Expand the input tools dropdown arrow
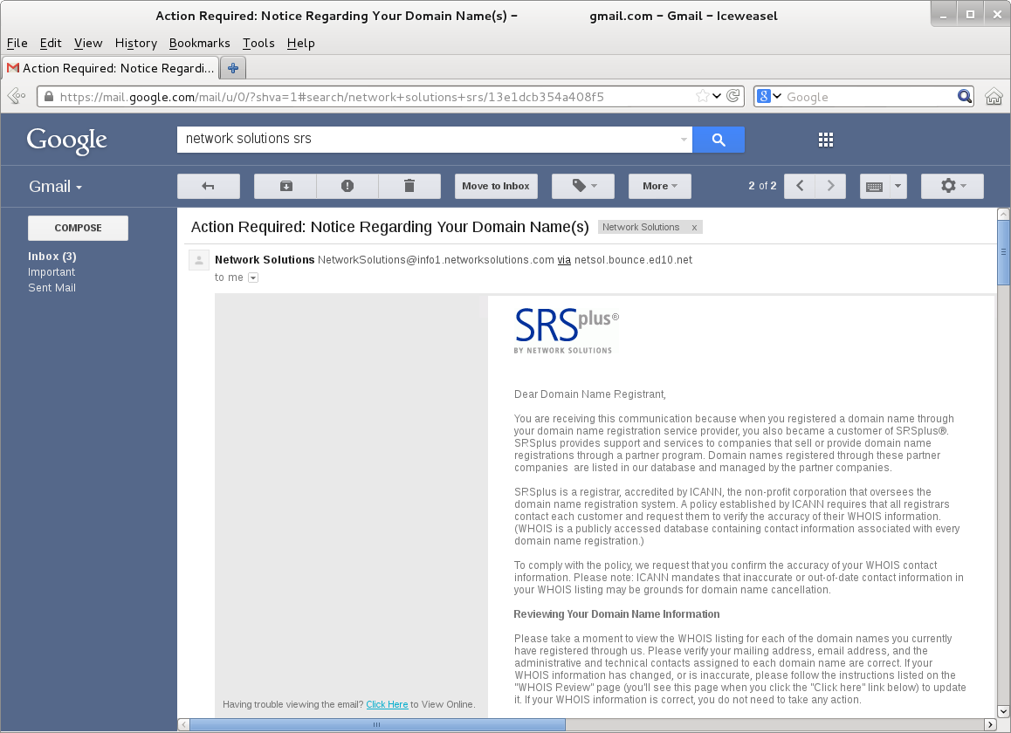 point(898,187)
